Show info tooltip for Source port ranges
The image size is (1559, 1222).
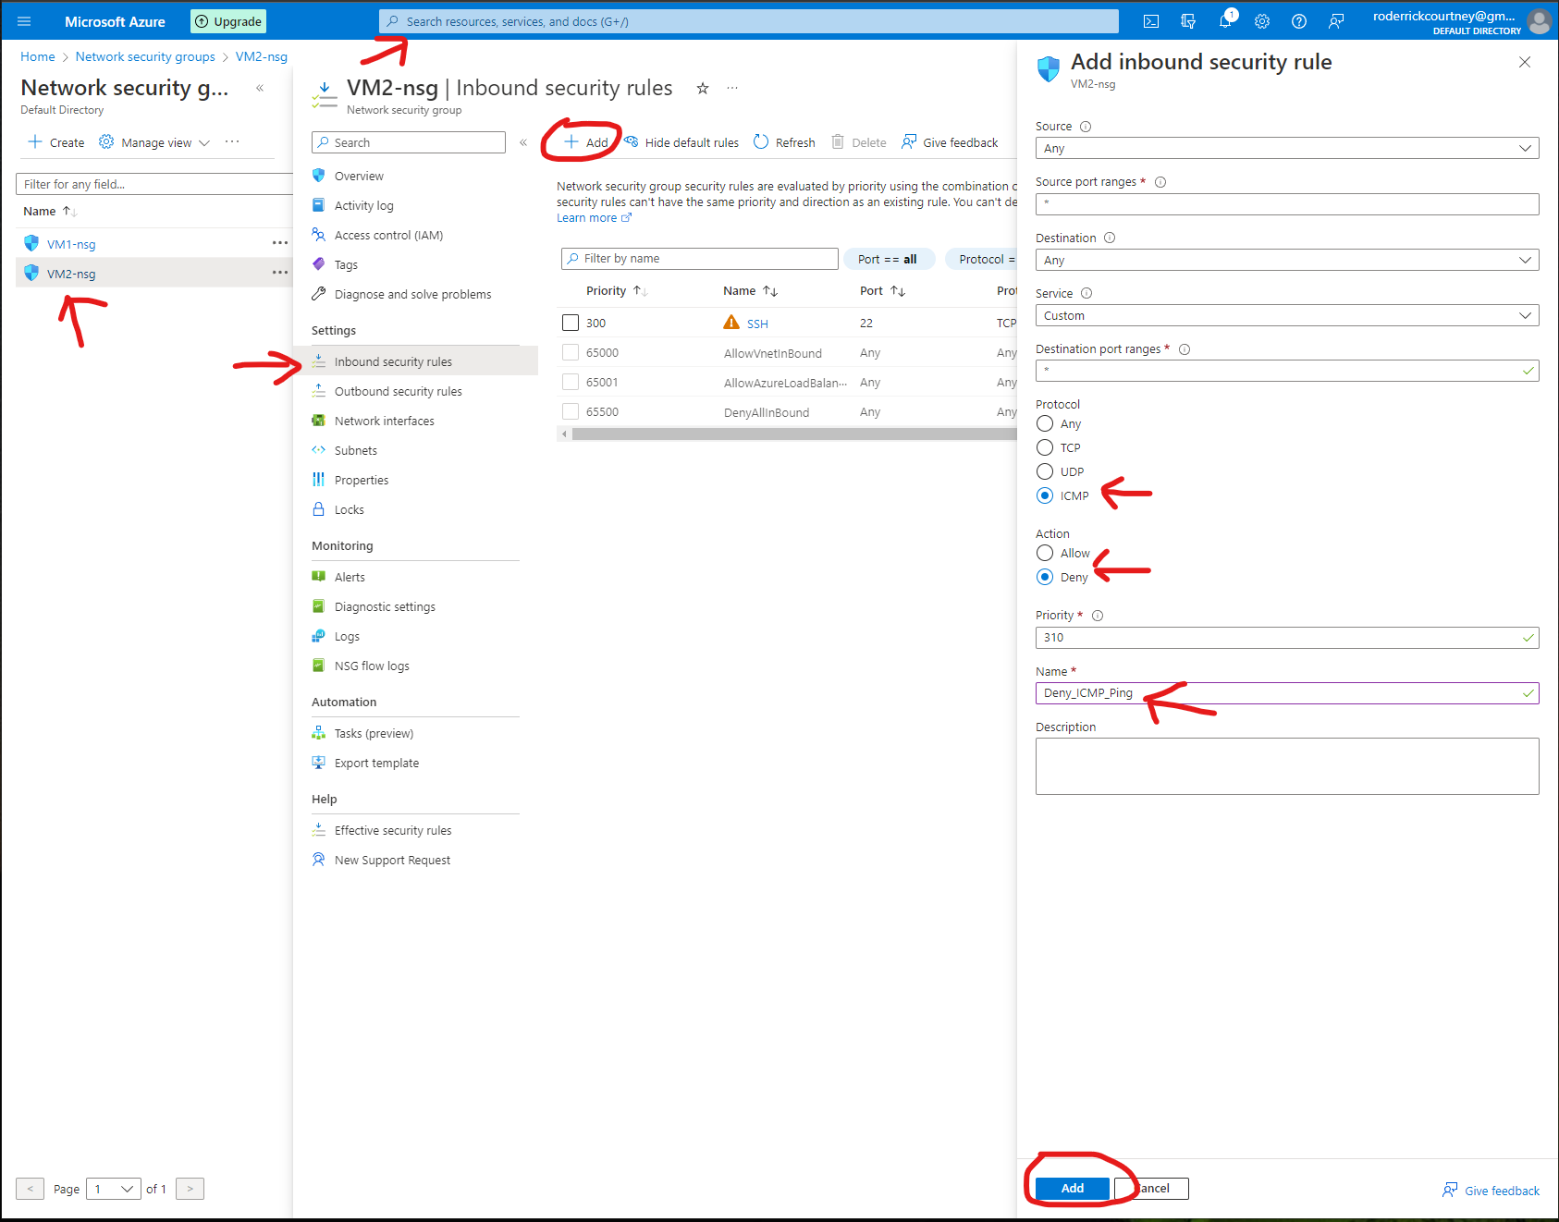(1160, 182)
